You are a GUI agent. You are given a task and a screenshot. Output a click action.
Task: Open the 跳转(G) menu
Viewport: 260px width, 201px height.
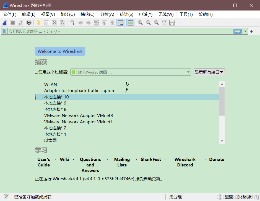(68, 14)
